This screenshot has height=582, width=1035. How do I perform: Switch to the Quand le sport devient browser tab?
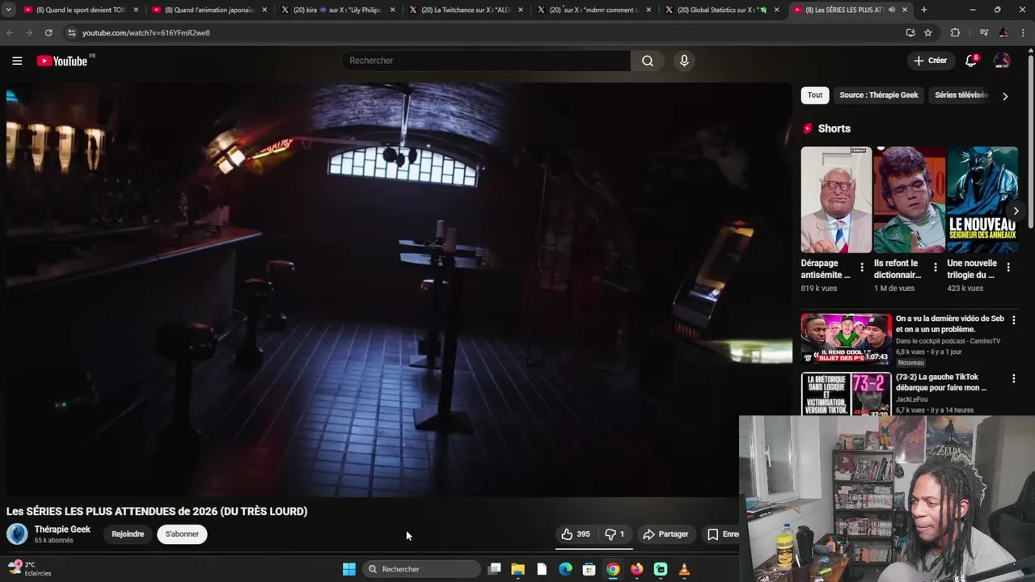[82, 10]
